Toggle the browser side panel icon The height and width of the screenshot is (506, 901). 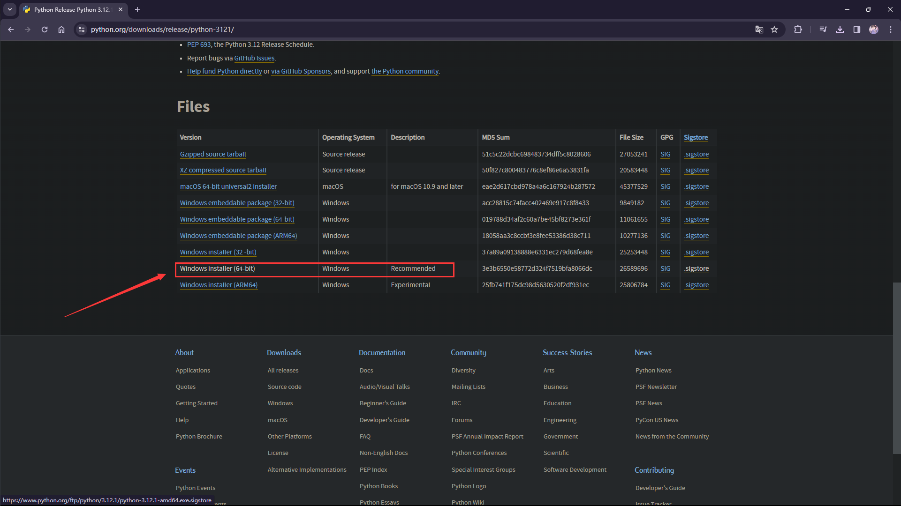(x=857, y=30)
